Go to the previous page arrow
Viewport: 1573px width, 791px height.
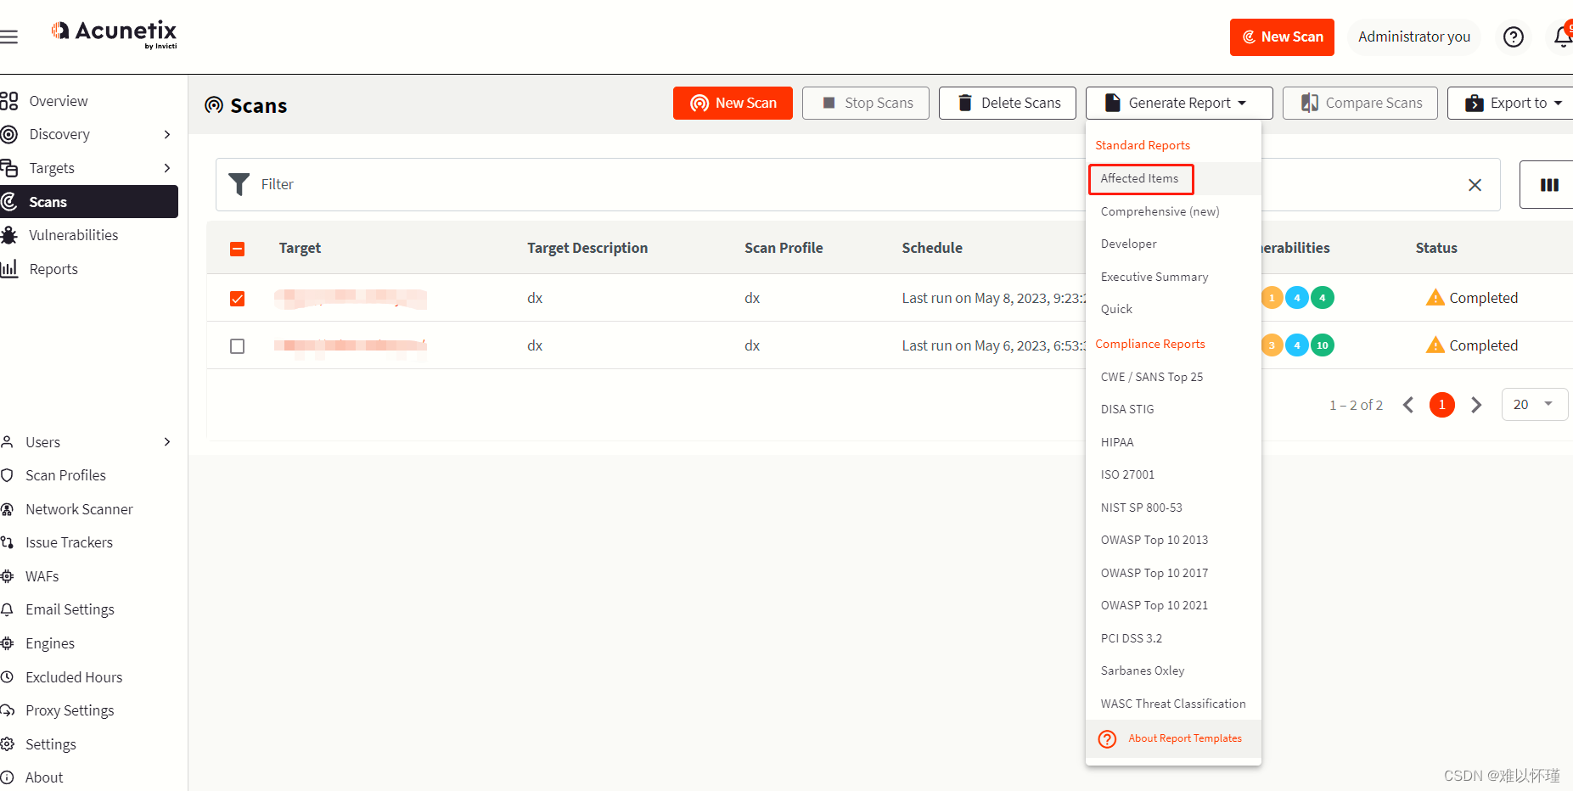click(x=1408, y=405)
